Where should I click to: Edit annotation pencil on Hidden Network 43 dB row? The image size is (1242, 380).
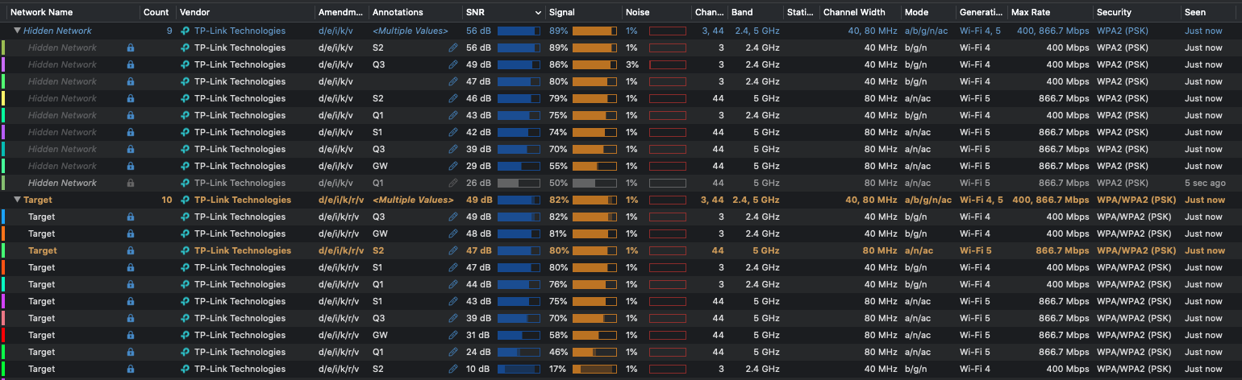pyautogui.click(x=453, y=115)
